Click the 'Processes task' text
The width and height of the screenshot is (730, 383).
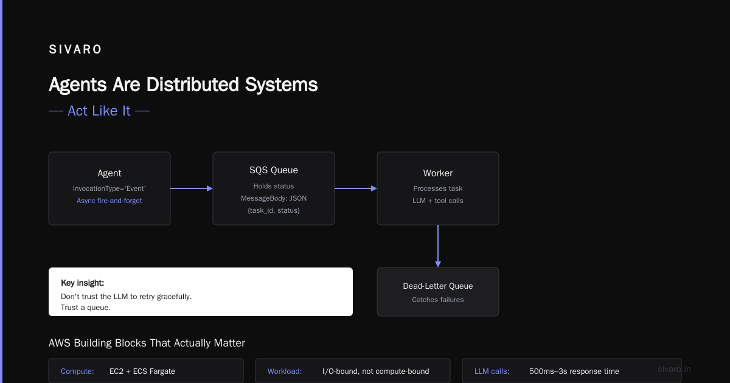coord(438,188)
